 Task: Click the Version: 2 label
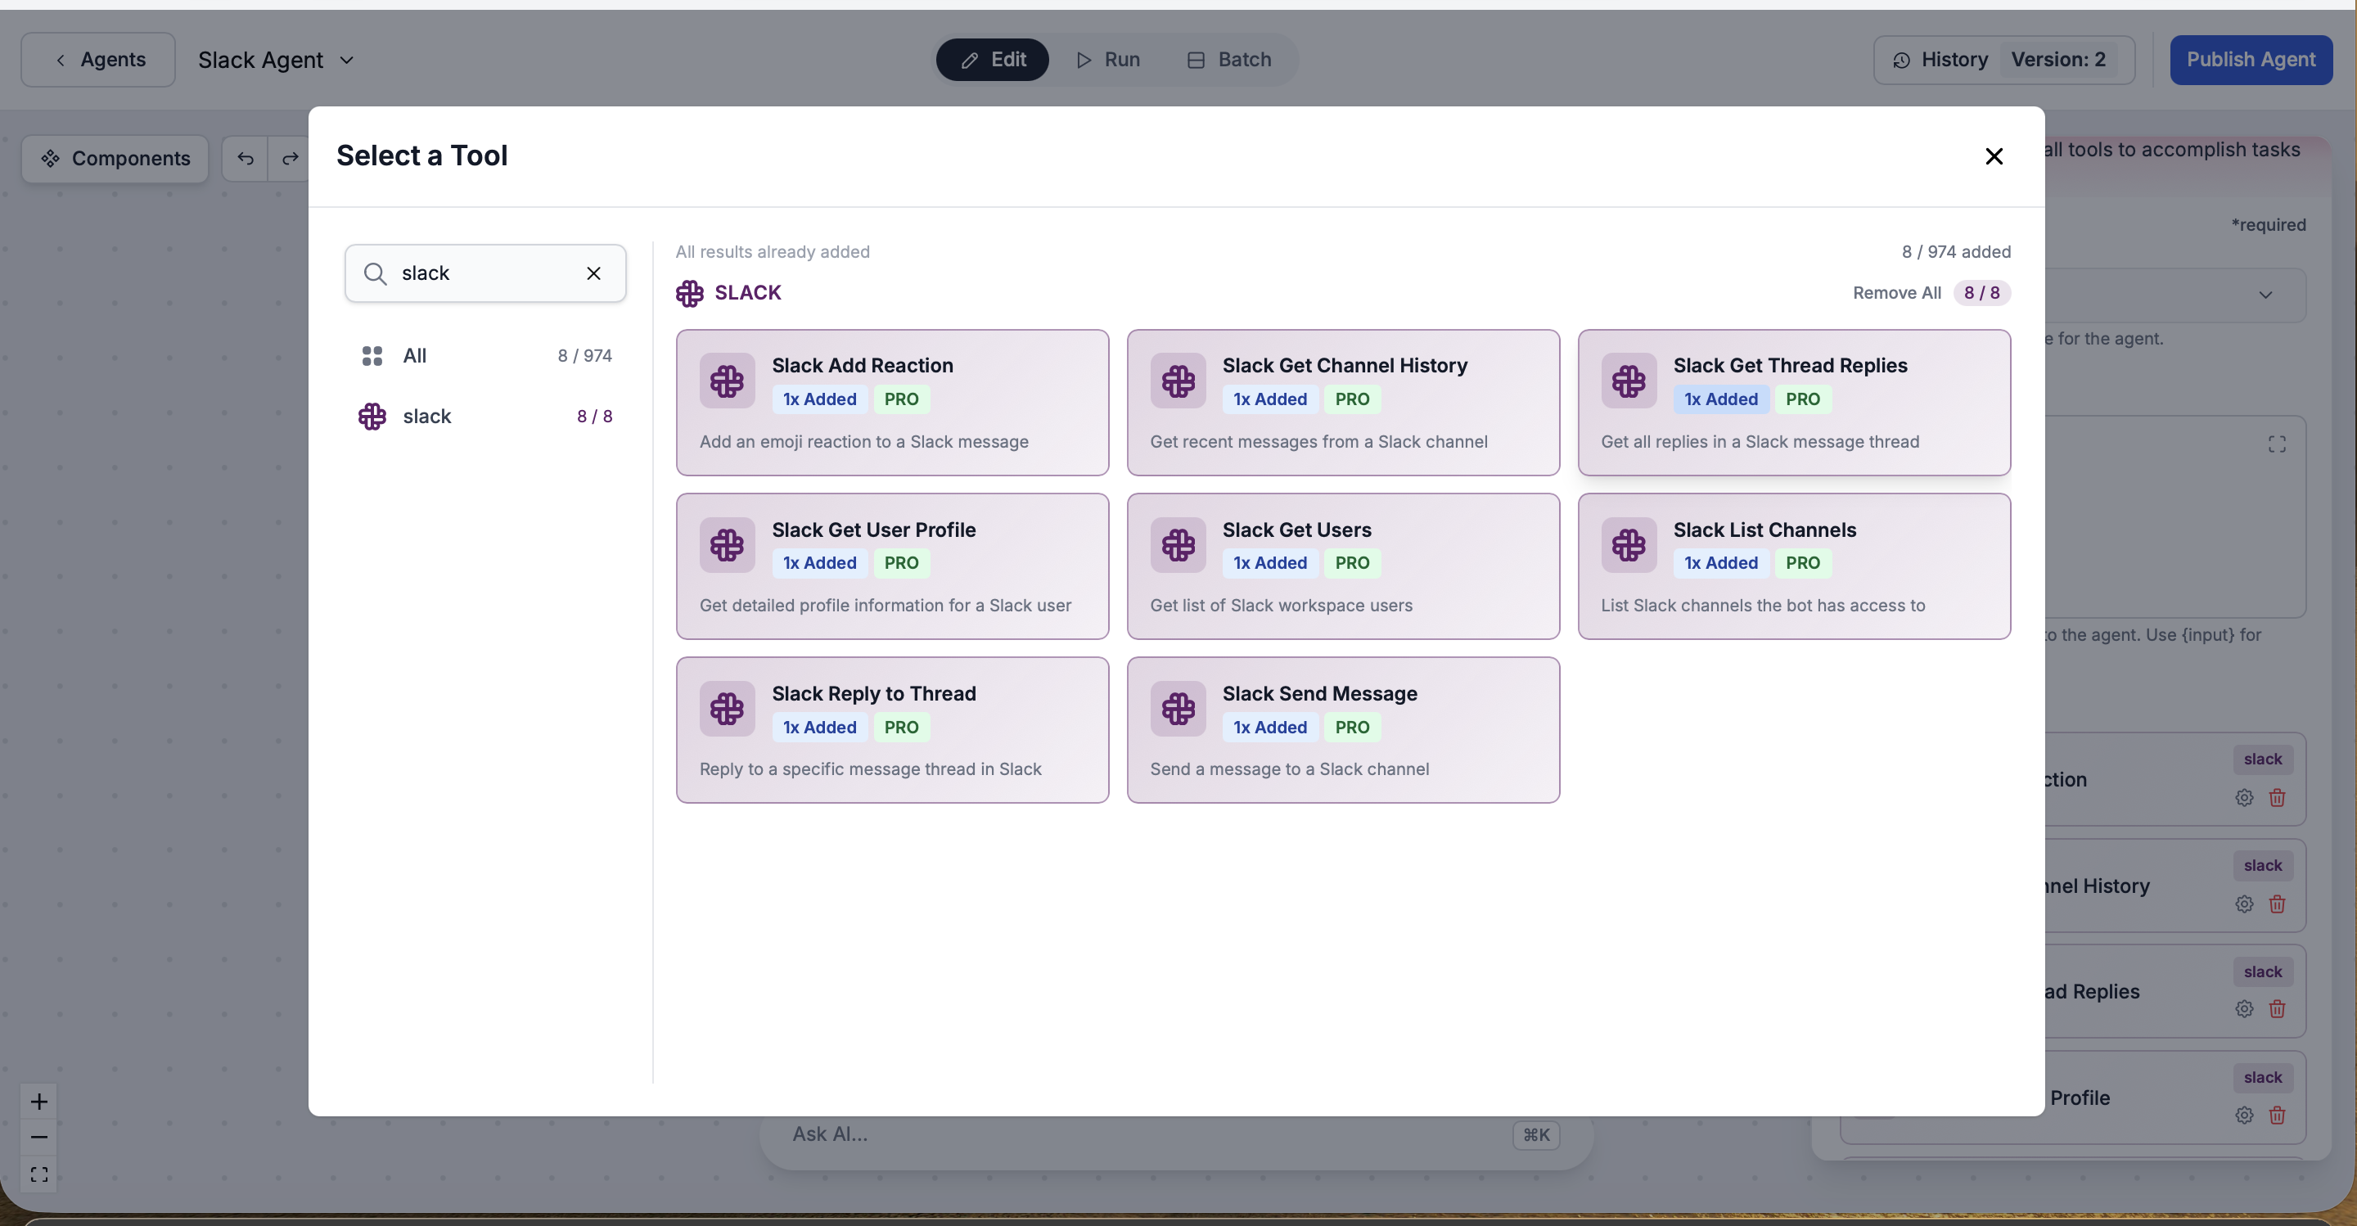(2057, 60)
